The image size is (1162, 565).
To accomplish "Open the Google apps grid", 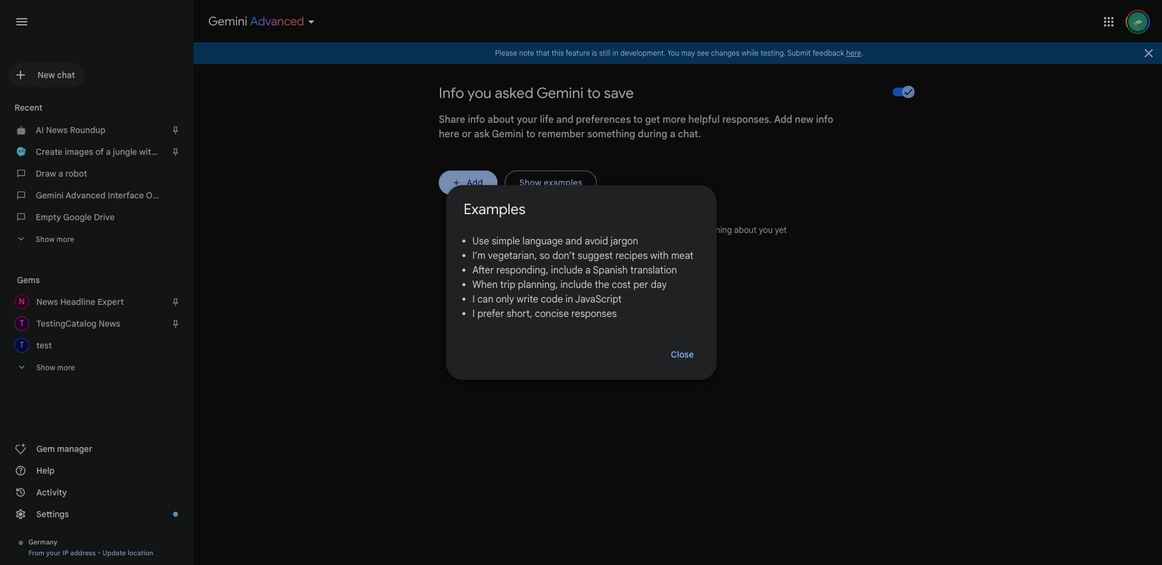I will click(1108, 22).
